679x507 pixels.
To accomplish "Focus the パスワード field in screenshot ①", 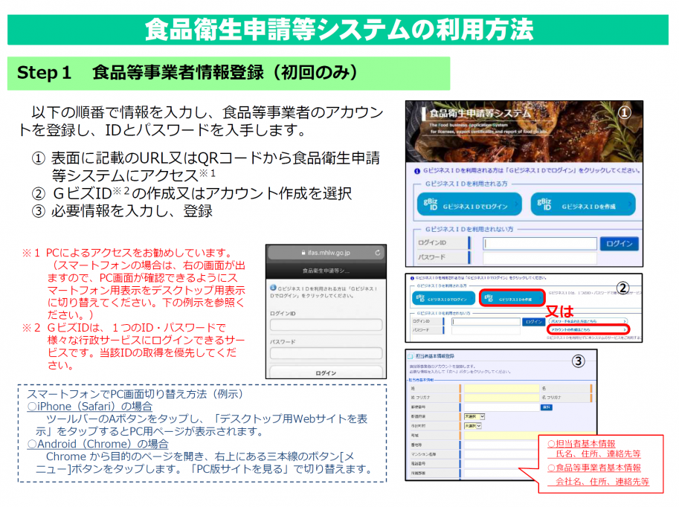I will tap(540, 258).
